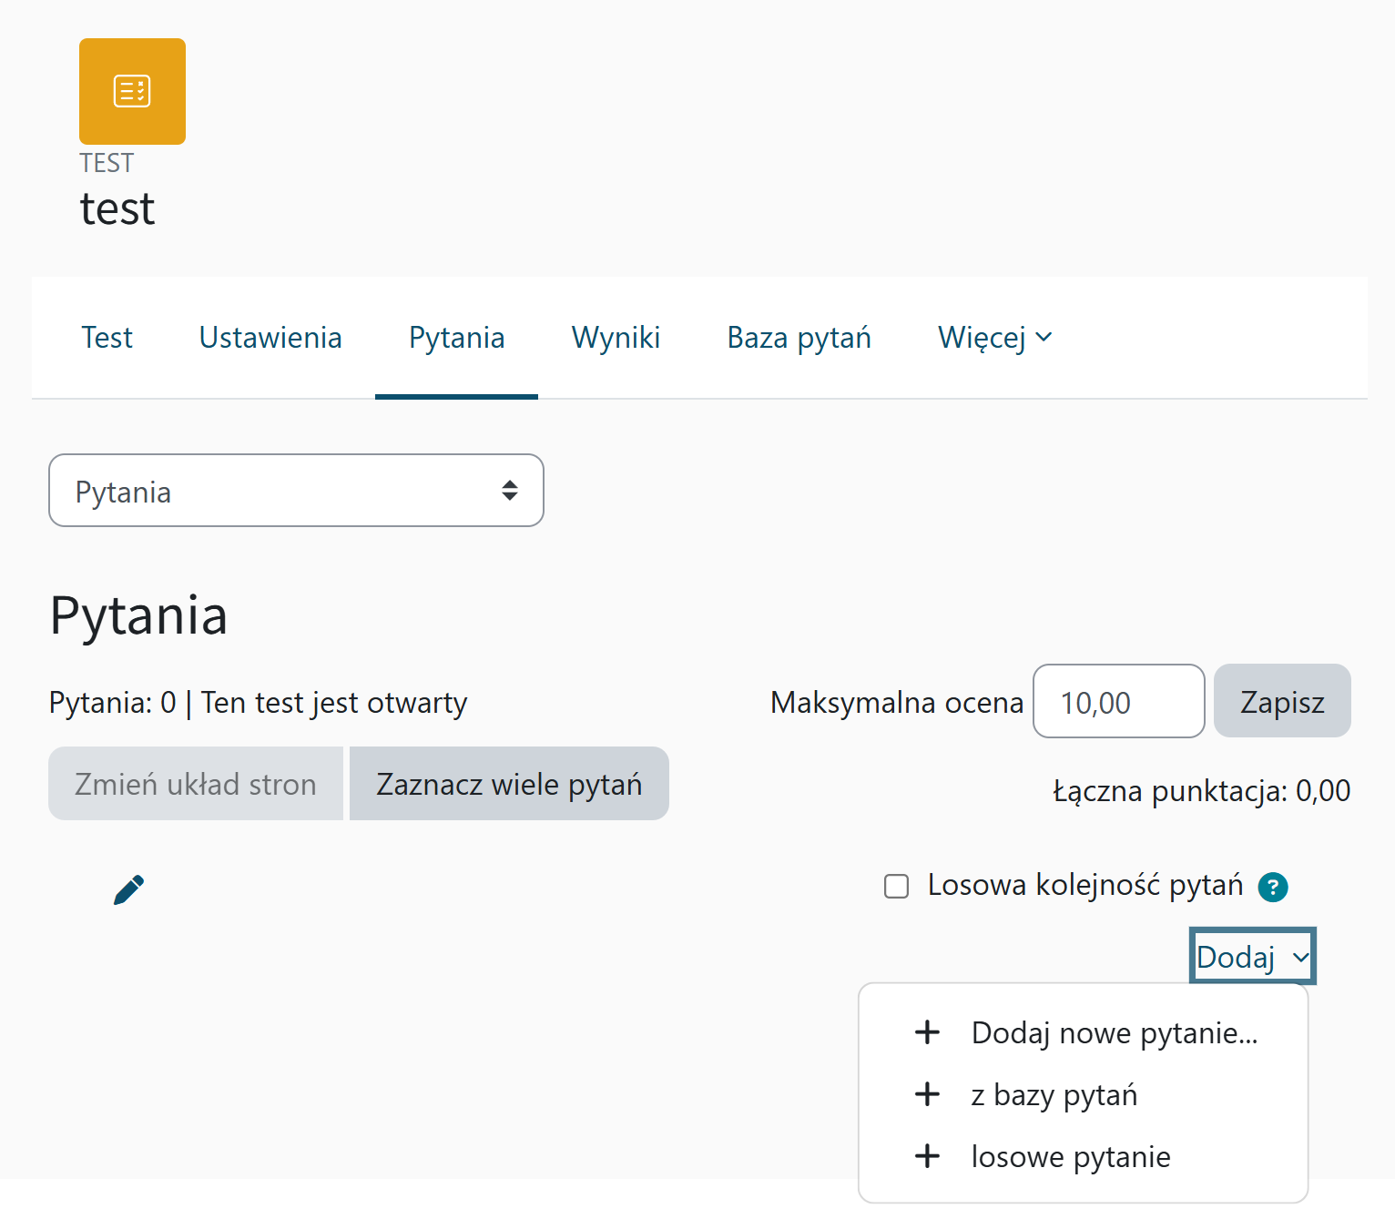This screenshot has height=1229, width=1395.
Task: Enable Losowa kolejność pytań checkbox
Action: click(897, 886)
